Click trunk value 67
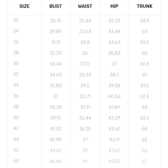This screenshot has width=168, height=168. (144, 161)
